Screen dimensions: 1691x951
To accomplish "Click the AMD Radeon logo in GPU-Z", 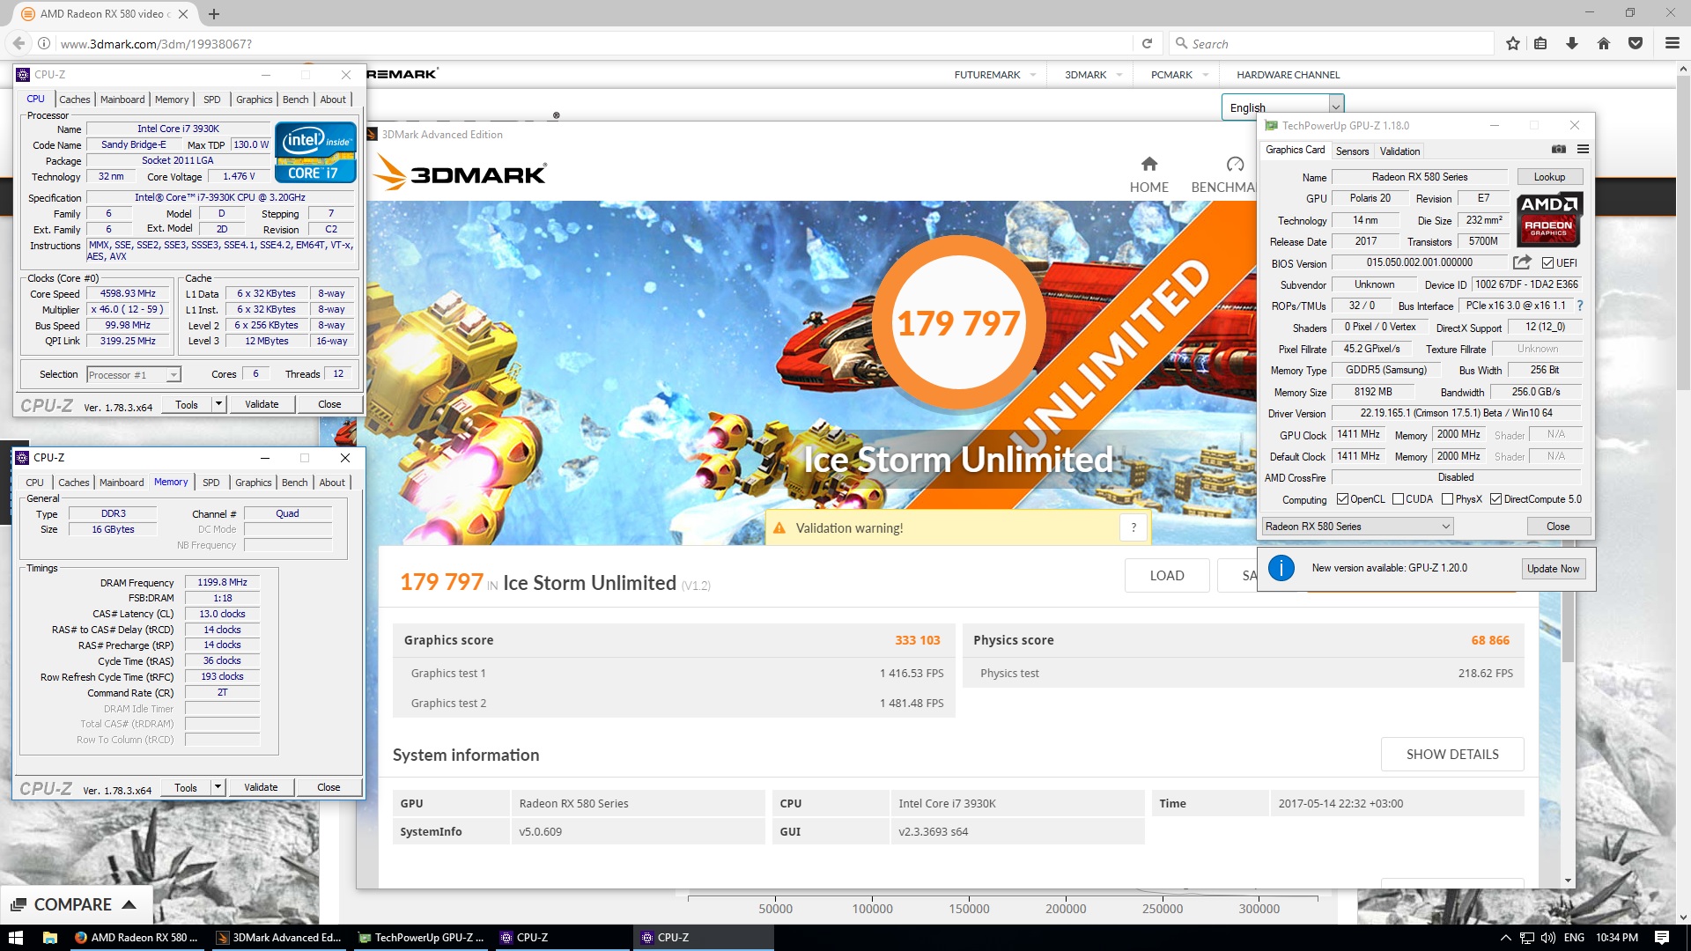I will (x=1549, y=218).
